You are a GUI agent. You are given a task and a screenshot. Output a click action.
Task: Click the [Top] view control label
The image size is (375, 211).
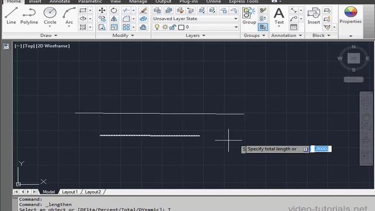(x=29, y=46)
